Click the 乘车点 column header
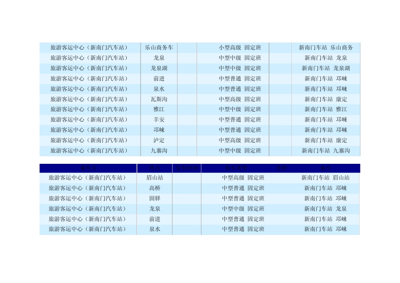 coord(88,168)
